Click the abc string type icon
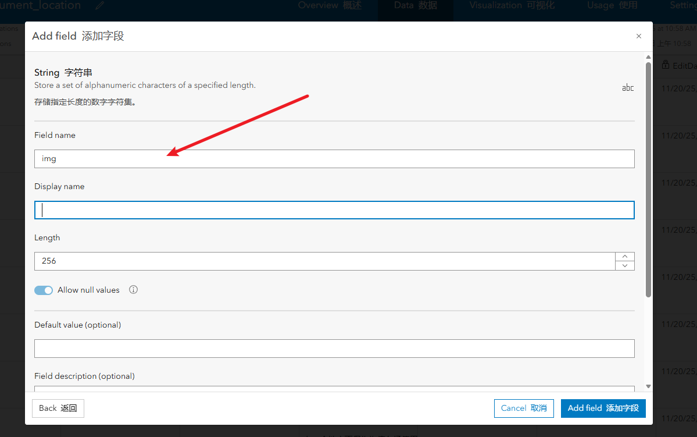This screenshot has height=437, width=697. pos(628,88)
